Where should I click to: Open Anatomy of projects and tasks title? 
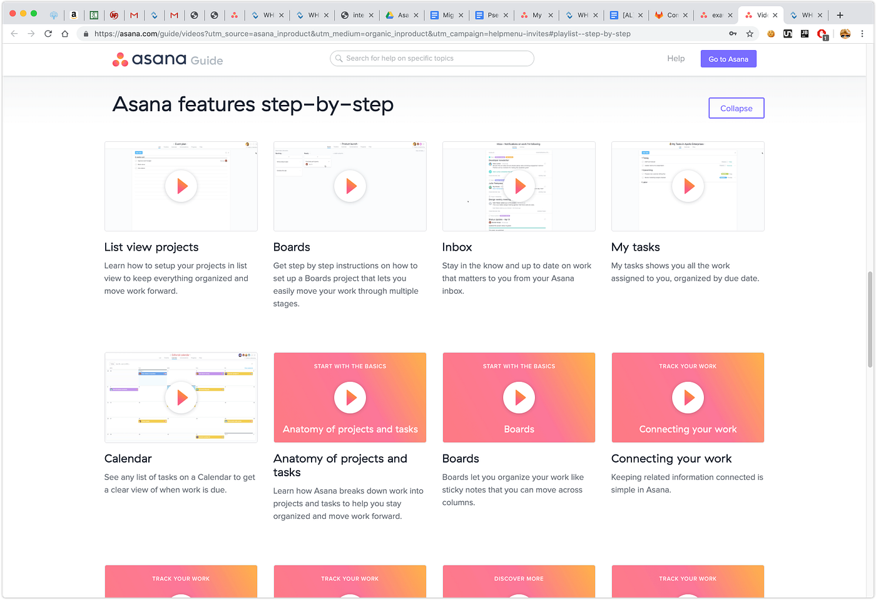(x=340, y=466)
